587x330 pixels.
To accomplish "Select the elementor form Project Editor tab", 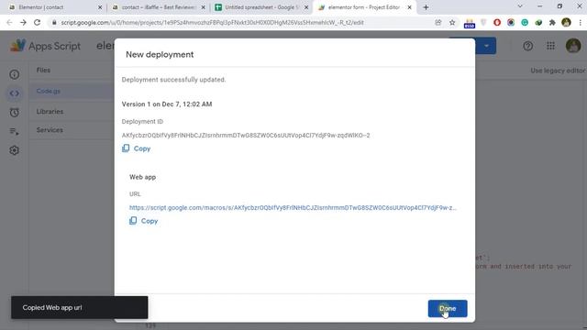I will click(364, 7).
